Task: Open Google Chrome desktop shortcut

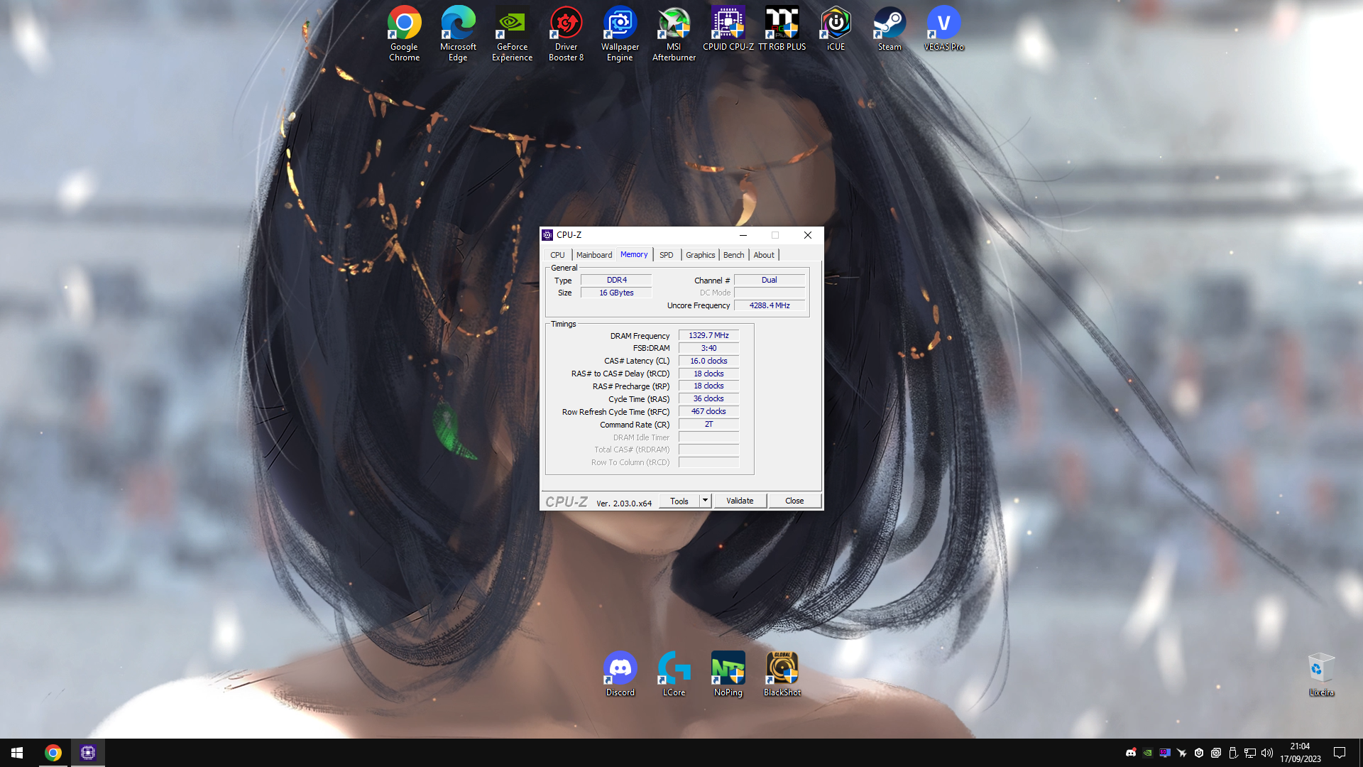Action: (404, 33)
